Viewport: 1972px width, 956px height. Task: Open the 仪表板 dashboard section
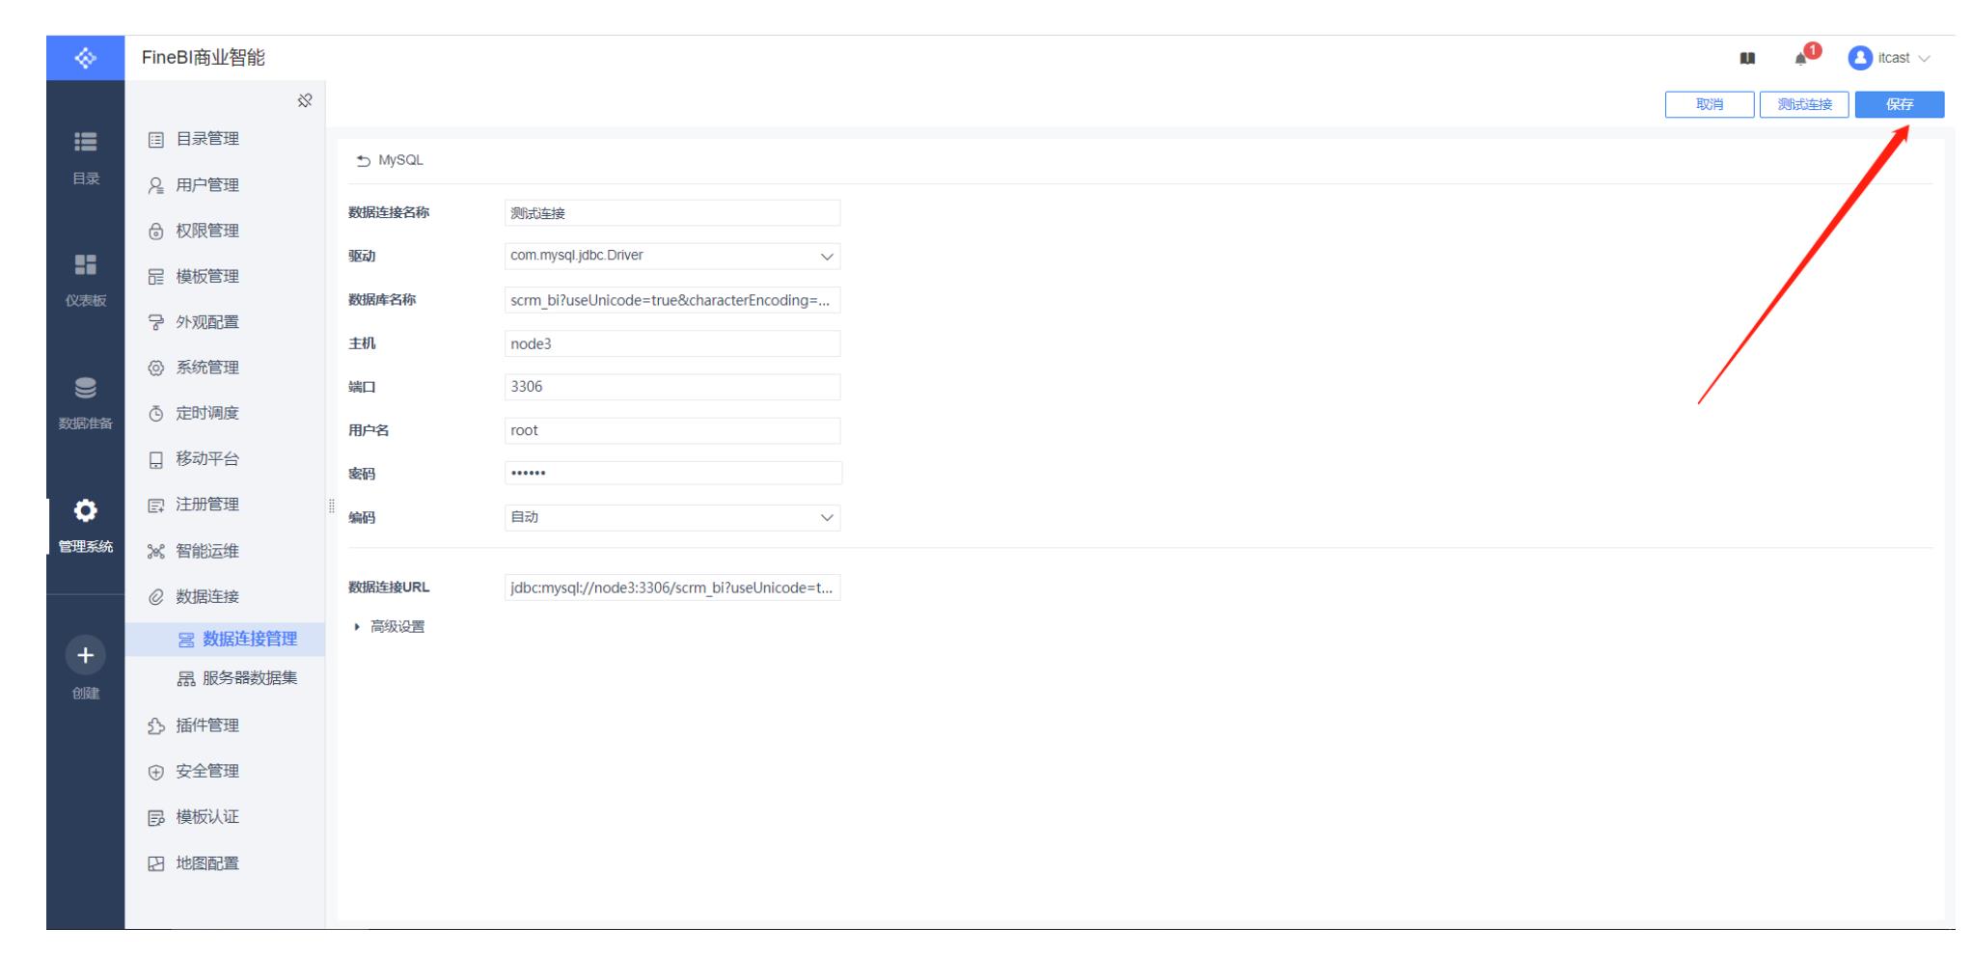click(86, 280)
